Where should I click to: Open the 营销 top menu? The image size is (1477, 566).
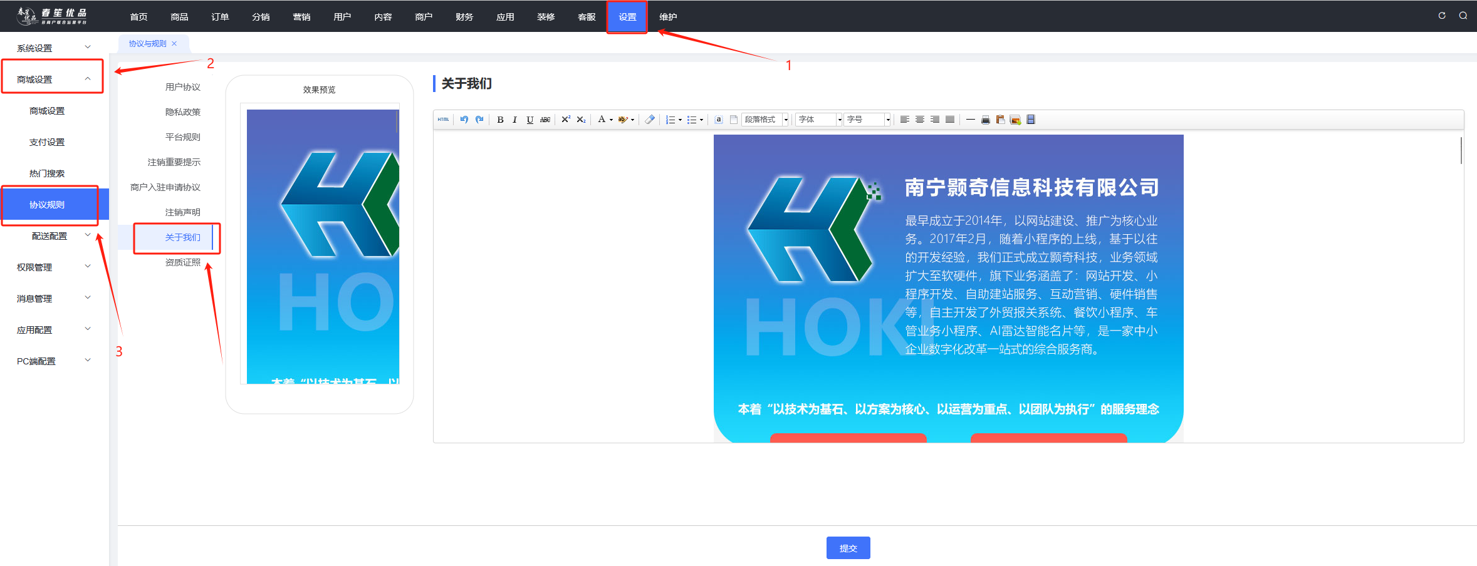pos(301,17)
